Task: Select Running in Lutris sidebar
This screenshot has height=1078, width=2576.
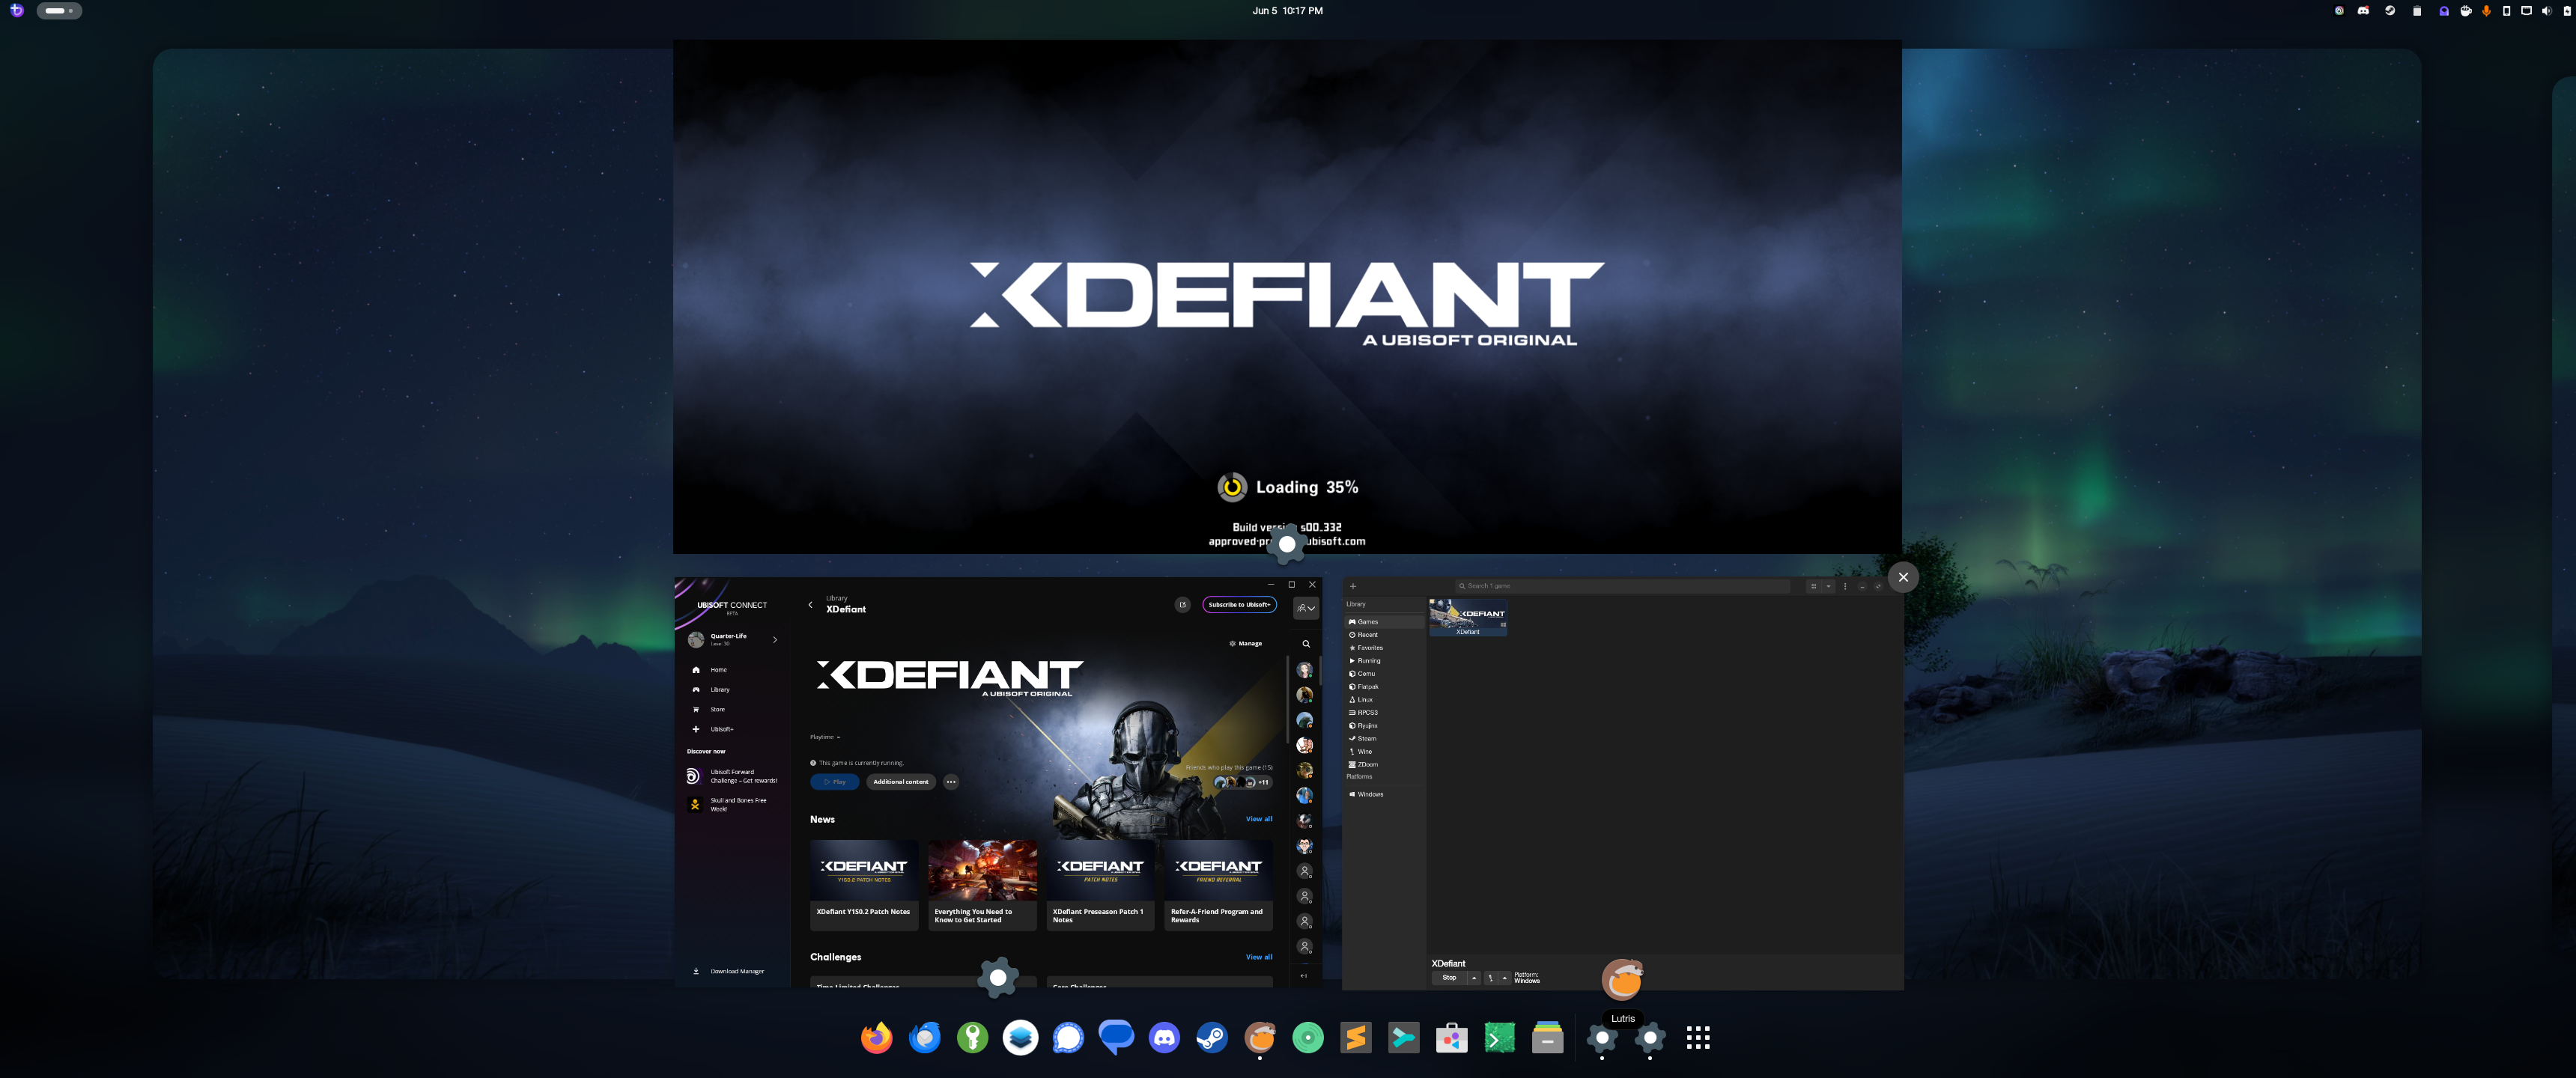Action: 1368,661
